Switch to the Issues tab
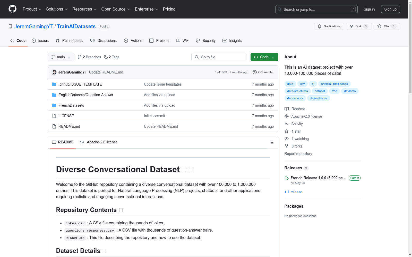412x257 pixels. pos(40,41)
